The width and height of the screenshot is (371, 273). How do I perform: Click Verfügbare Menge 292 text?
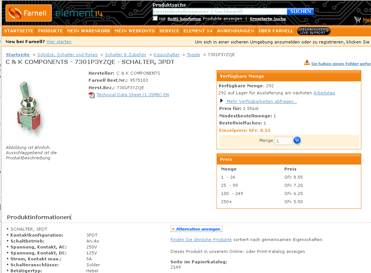[246, 86]
